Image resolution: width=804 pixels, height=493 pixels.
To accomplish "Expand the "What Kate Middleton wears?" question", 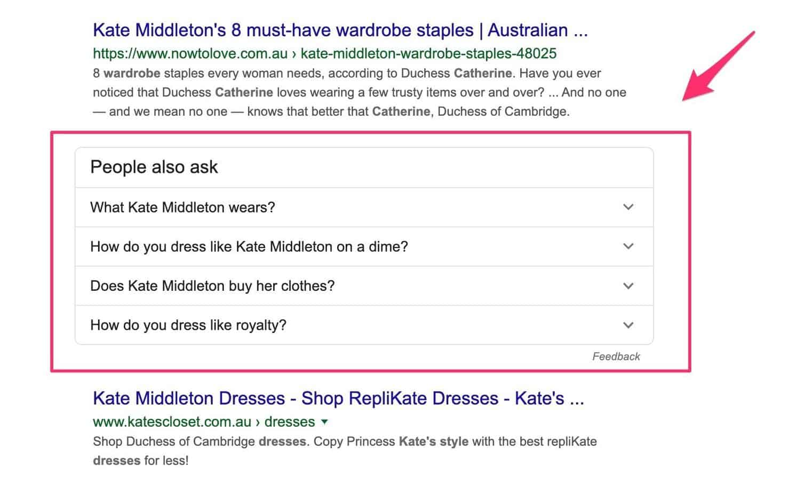I will (x=182, y=208).
